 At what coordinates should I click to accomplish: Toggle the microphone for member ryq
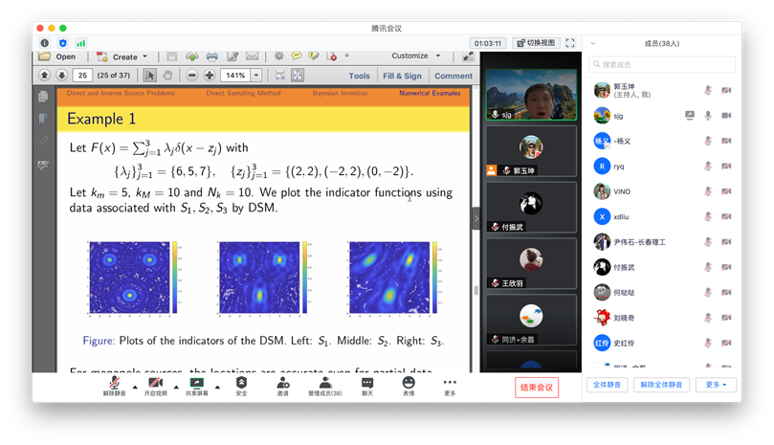point(709,166)
